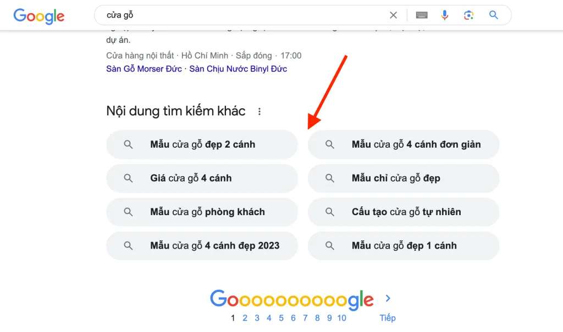
Task: Click magnifier icon in 'Mẫu chỉ cửa gỗ đẹp' chip
Action: click(x=330, y=178)
